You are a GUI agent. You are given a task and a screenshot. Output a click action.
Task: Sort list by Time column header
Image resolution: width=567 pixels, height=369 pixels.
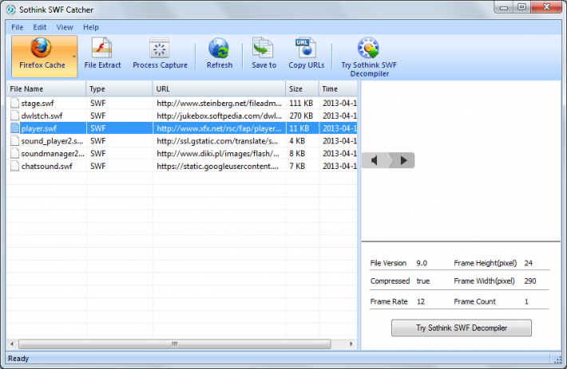[338, 88]
